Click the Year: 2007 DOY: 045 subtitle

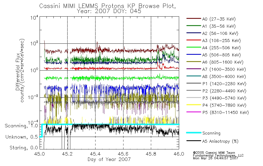[109, 11]
